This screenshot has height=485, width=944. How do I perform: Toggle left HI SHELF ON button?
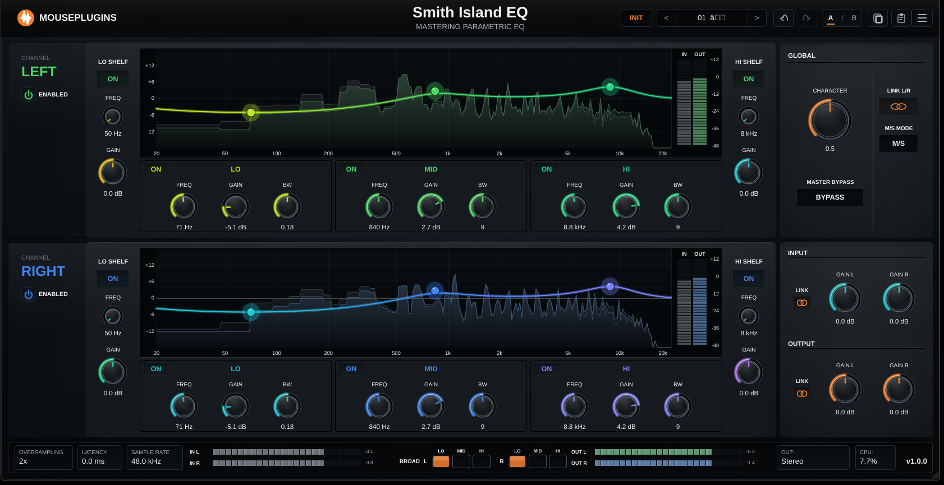coord(749,79)
